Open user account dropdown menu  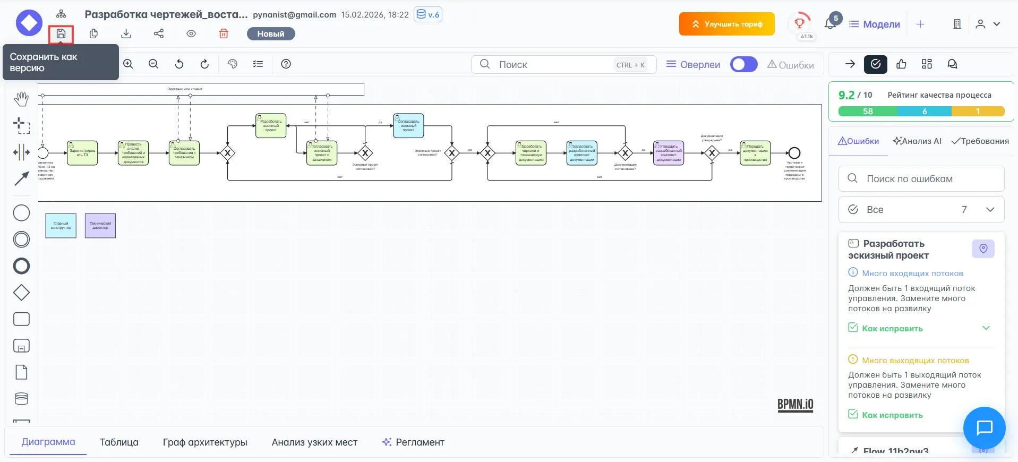988,24
